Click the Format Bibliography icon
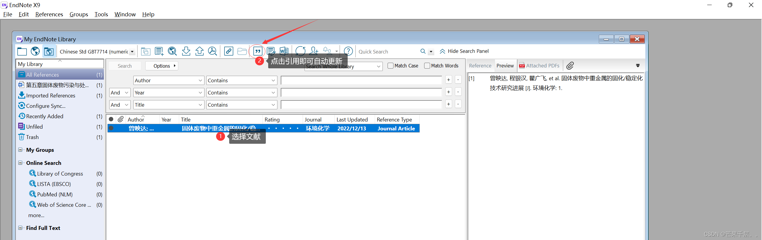 tap(271, 51)
